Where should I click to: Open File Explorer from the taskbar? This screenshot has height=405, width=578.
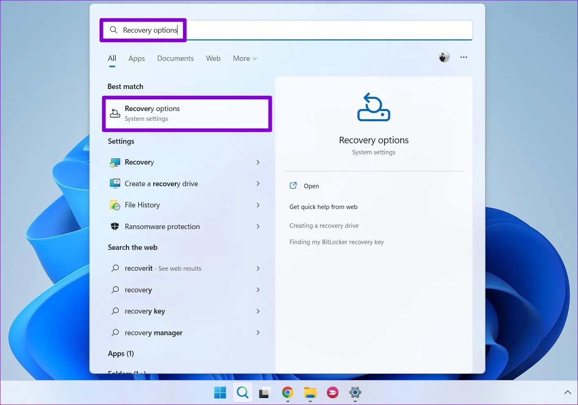point(310,392)
